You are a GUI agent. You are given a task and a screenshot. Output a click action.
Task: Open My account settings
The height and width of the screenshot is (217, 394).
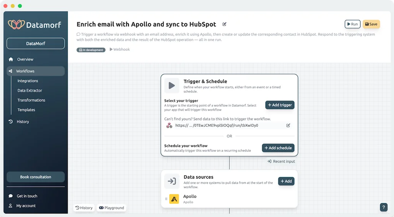tap(26, 206)
